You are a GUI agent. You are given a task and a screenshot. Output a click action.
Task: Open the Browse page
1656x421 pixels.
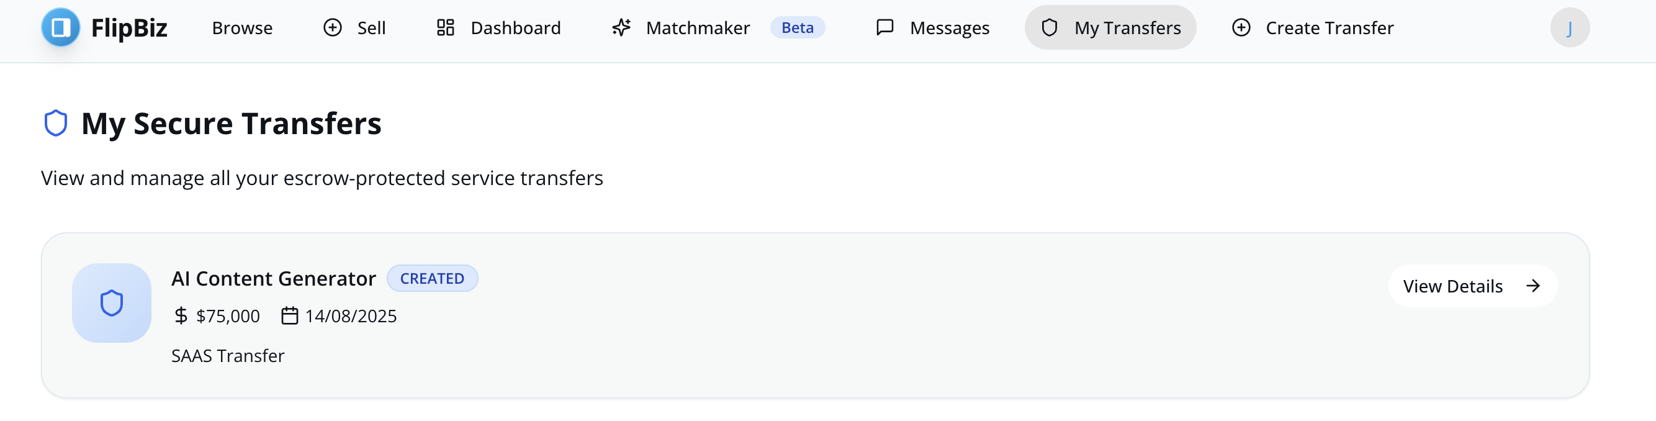tap(242, 28)
